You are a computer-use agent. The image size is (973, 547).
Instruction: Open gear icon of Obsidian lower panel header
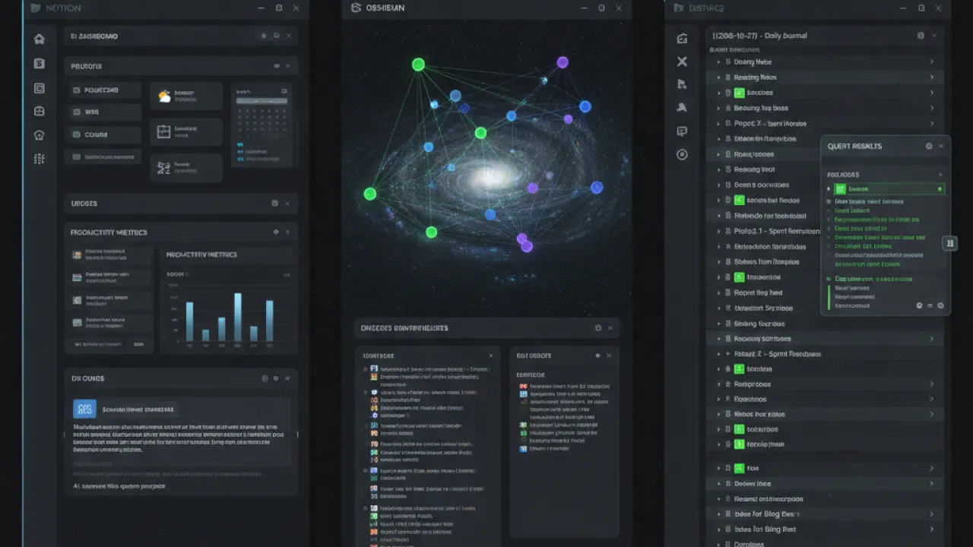pos(598,328)
